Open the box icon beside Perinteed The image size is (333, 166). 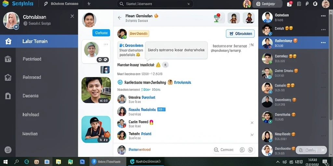click(8, 59)
